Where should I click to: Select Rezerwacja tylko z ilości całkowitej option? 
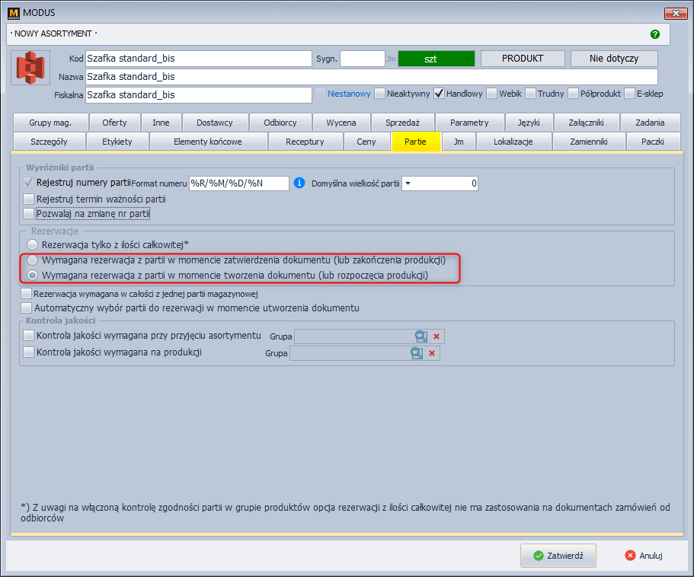point(32,244)
